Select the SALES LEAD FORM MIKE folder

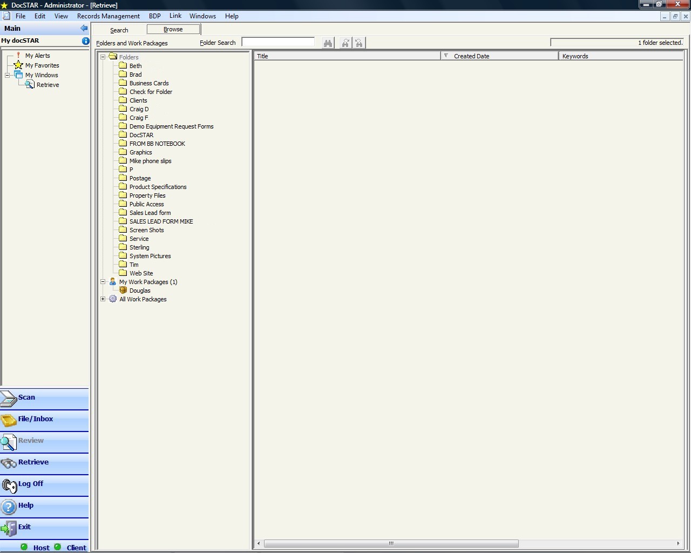point(161,221)
